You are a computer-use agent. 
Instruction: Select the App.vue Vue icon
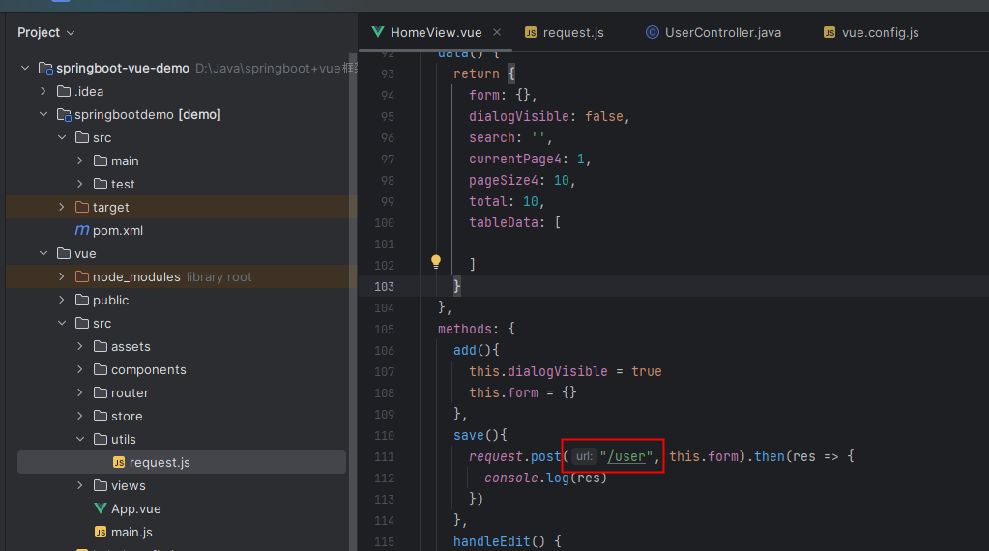(101, 508)
